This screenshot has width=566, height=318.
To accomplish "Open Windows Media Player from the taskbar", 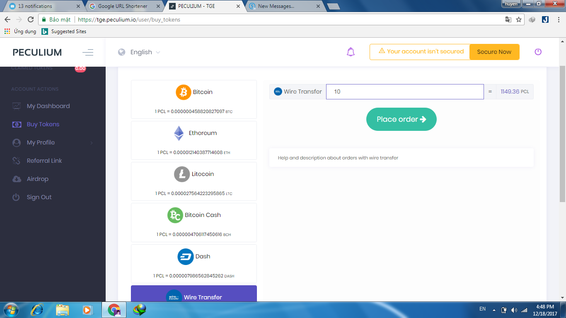I will [87, 310].
